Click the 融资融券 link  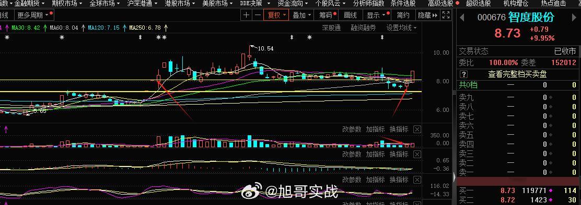coord(363,28)
